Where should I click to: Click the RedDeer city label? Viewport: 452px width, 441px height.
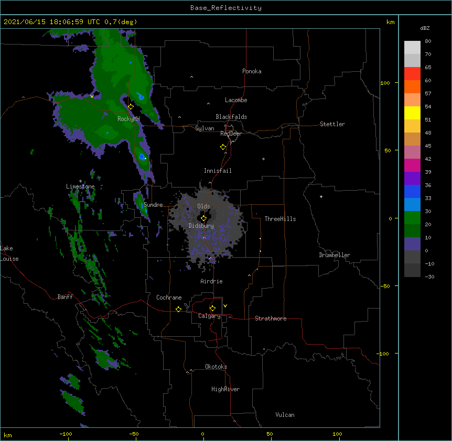[231, 134]
